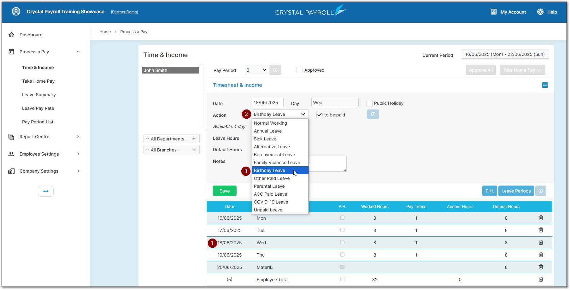The image size is (570, 290).
Task: Open Leave Summary in sidebar
Action: coord(39,95)
